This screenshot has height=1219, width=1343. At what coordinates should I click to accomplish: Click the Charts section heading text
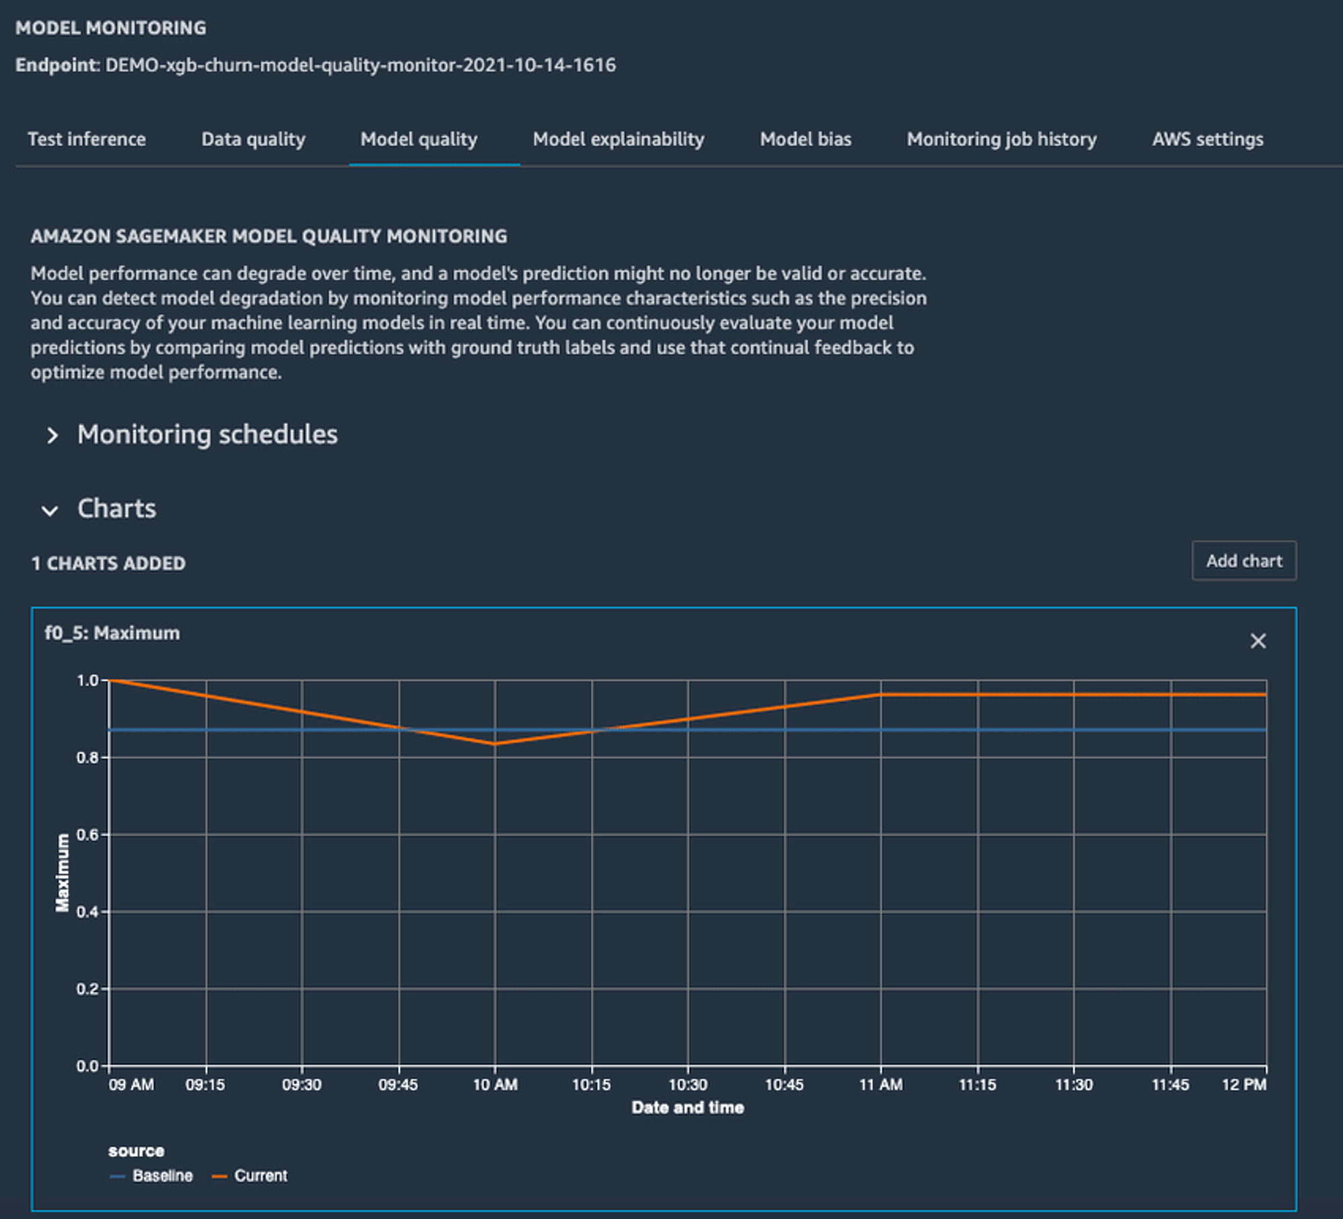pos(117,508)
